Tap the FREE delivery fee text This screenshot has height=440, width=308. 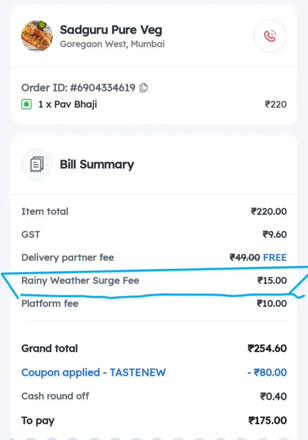(275, 258)
